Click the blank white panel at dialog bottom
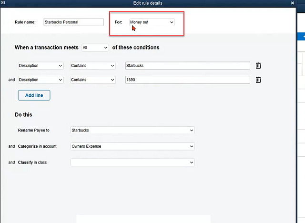Image resolution: width=305 pixels, height=223 pixels. pyautogui.click(x=143, y=219)
